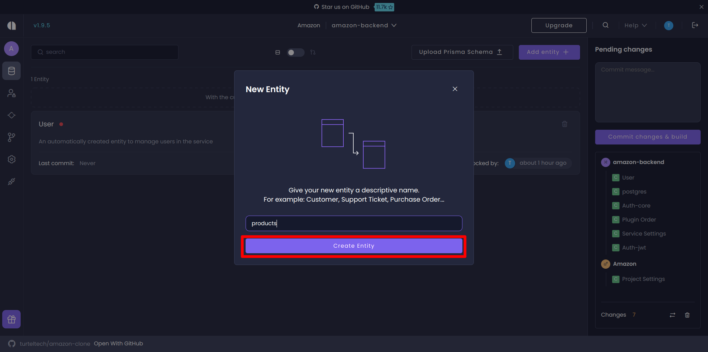
Task: Discard pending changes with the trash icon
Action: (x=687, y=315)
